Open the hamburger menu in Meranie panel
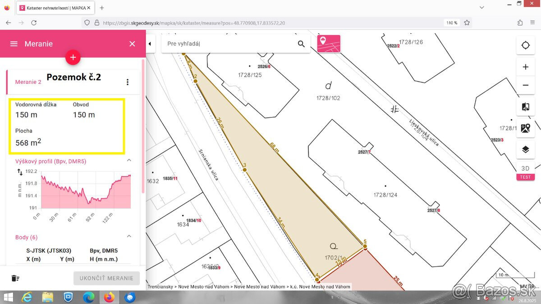This screenshot has height=304, width=541. (x=14, y=44)
